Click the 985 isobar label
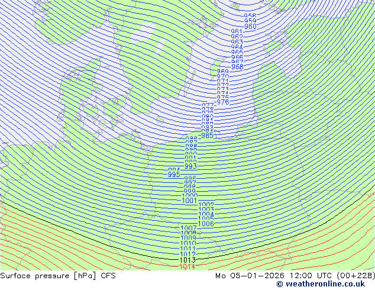375x290 pixels. tap(207, 136)
